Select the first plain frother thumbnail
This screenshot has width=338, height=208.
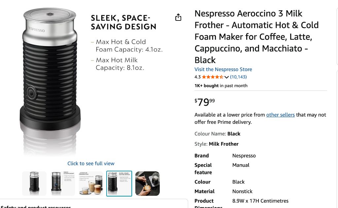(x=34, y=183)
